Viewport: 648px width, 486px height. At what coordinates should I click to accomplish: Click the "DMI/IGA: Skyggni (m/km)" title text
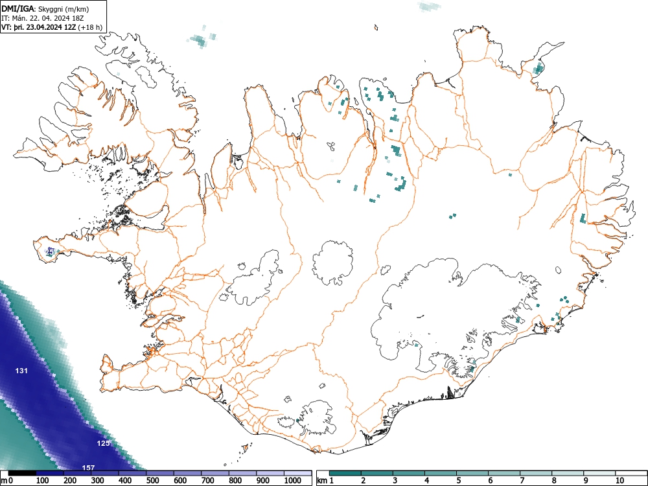[45, 9]
